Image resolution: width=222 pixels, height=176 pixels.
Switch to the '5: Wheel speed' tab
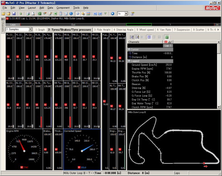tap(145, 30)
